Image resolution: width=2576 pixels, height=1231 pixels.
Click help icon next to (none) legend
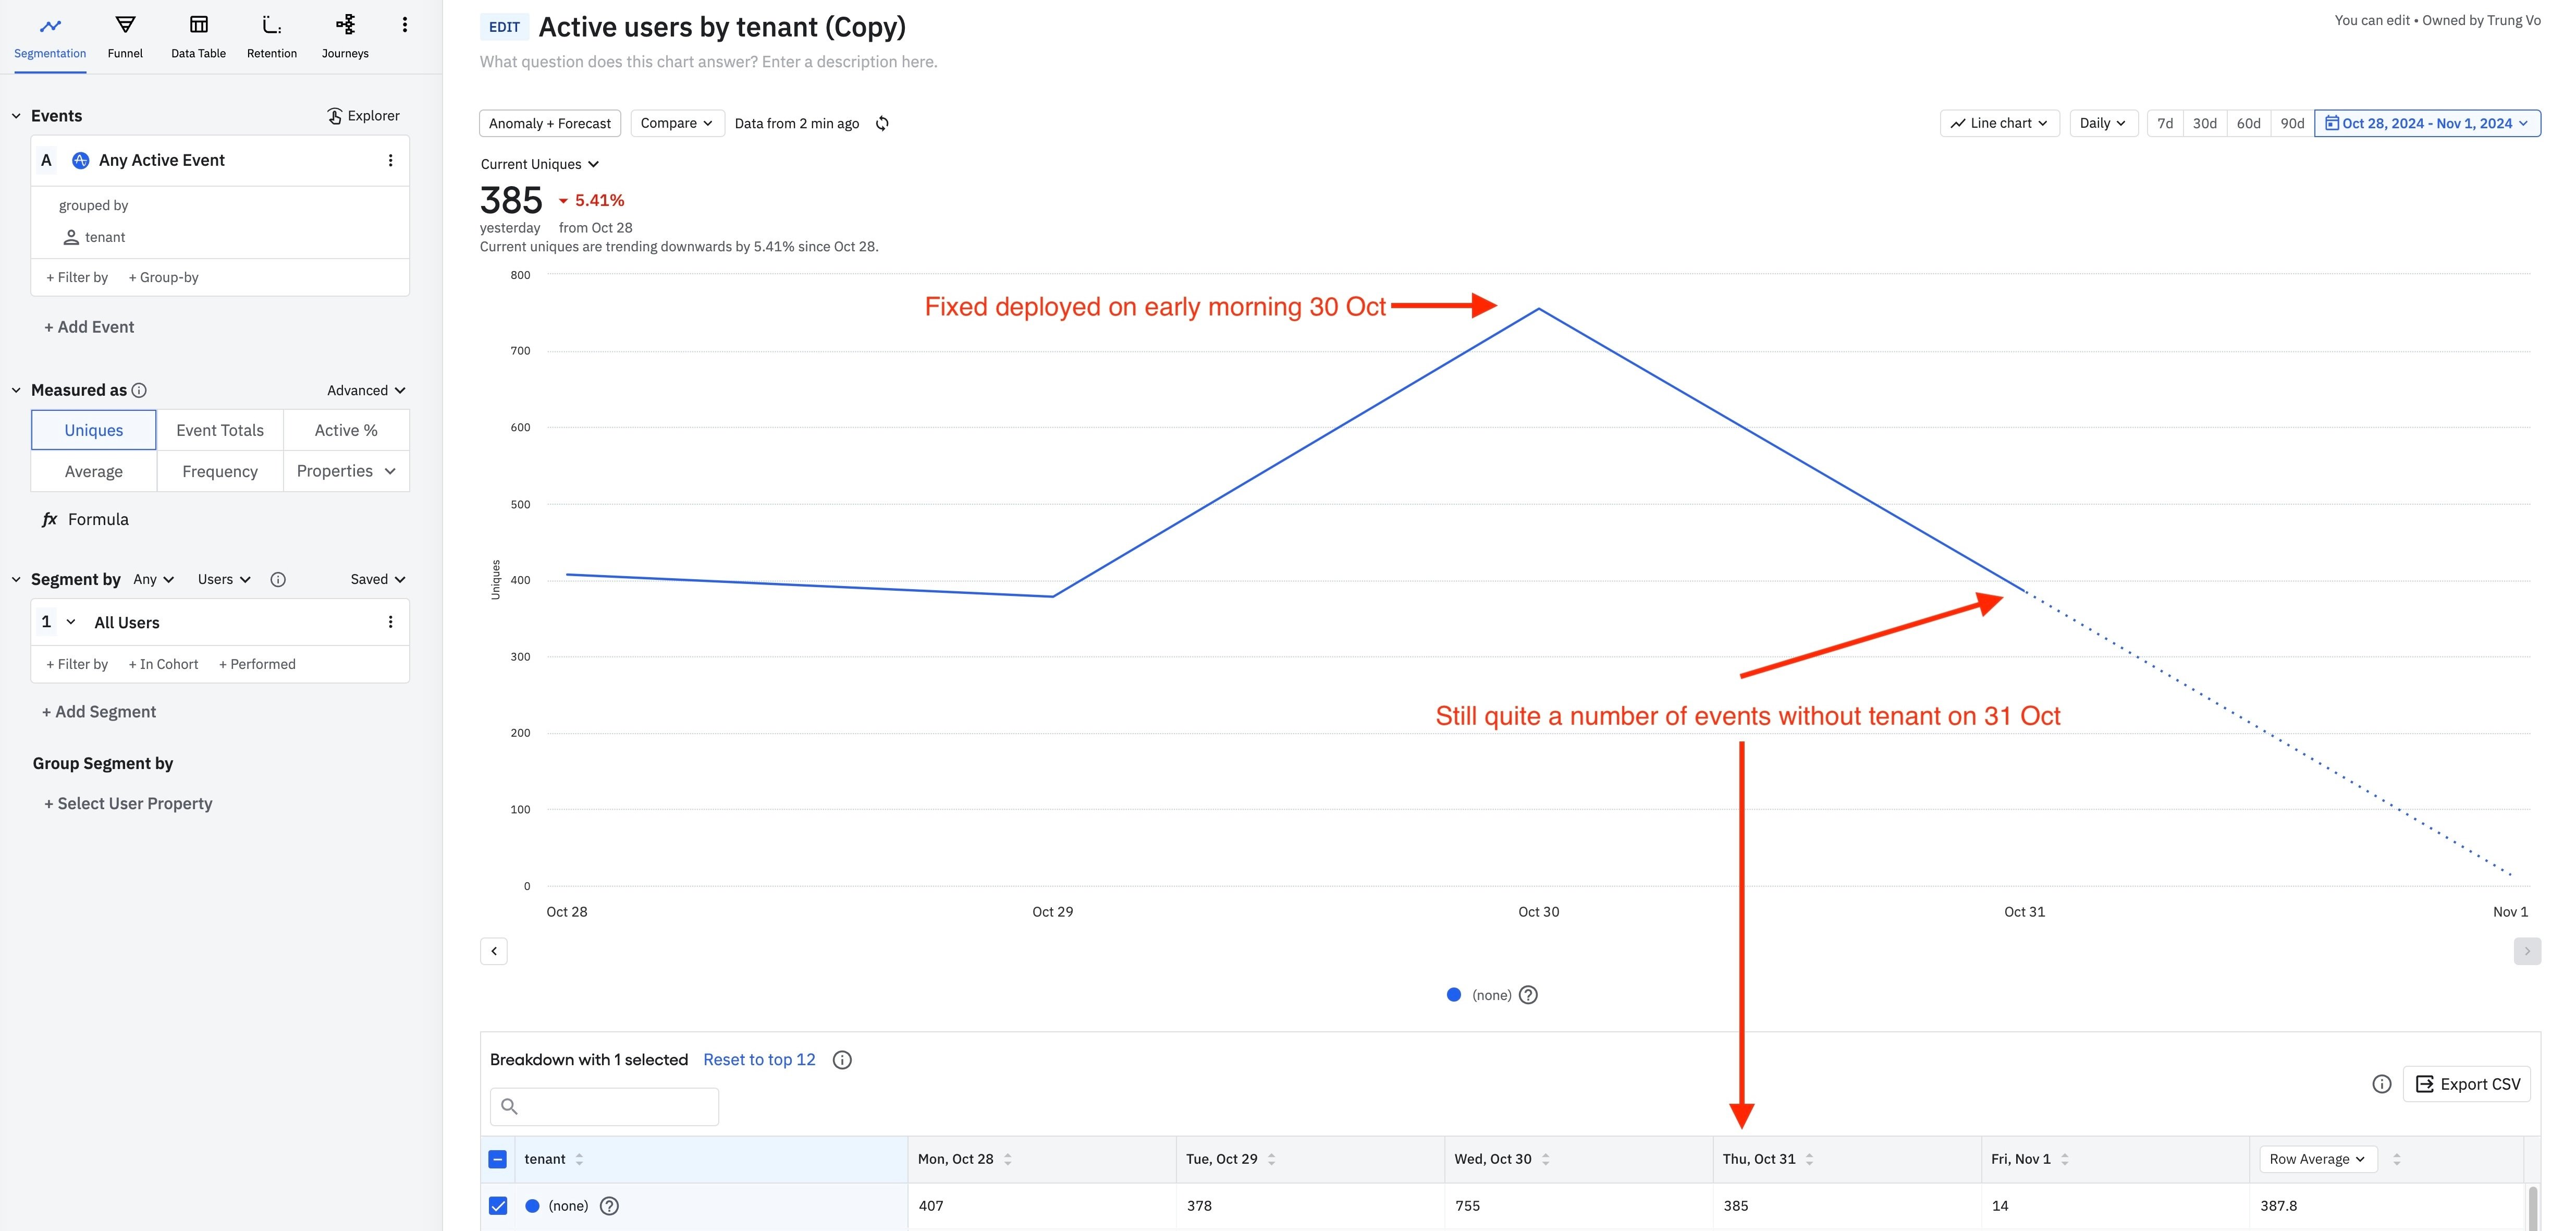click(1528, 995)
